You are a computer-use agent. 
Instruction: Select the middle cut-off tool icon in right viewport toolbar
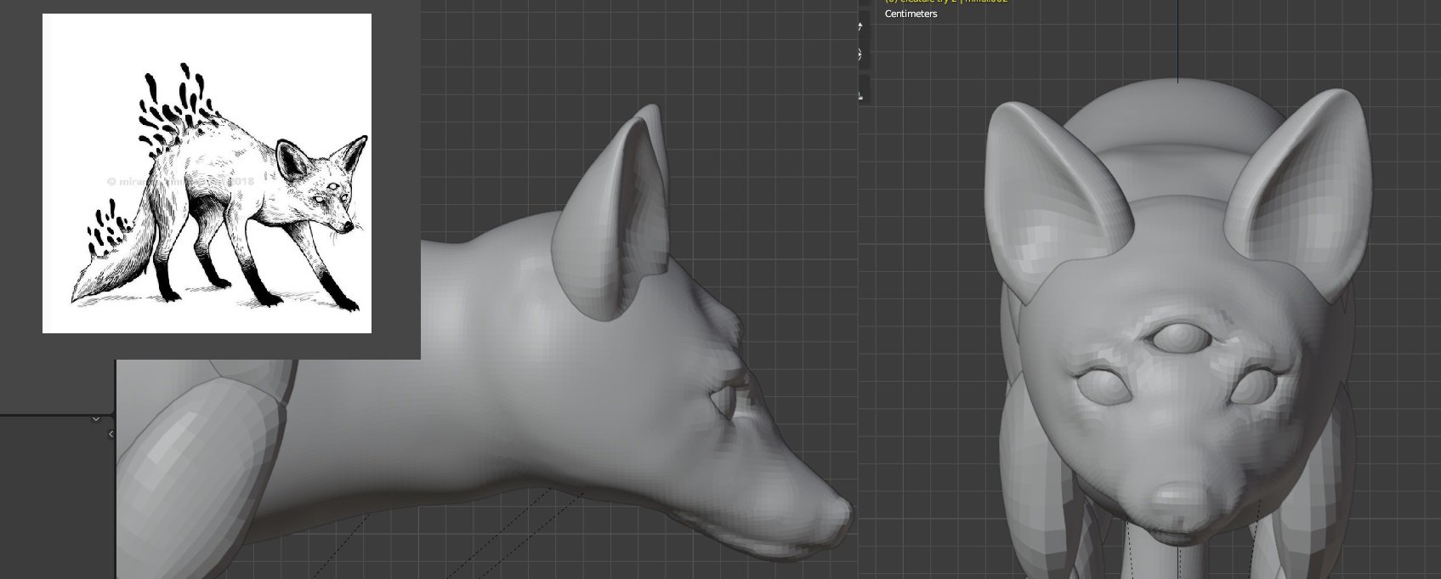(x=860, y=55)
